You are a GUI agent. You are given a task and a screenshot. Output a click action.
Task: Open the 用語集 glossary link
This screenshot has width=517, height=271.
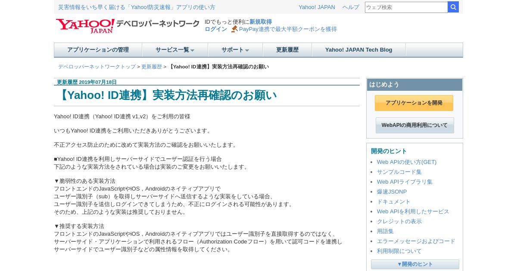click(x=385, y=231)
